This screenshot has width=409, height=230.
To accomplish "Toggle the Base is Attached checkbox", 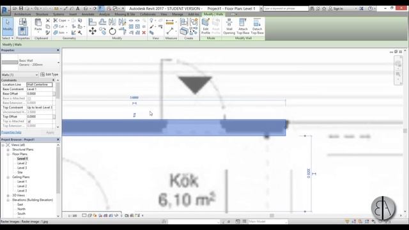I will click(29, 98).
